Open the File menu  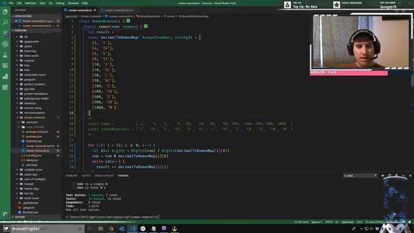coord(11,3)
